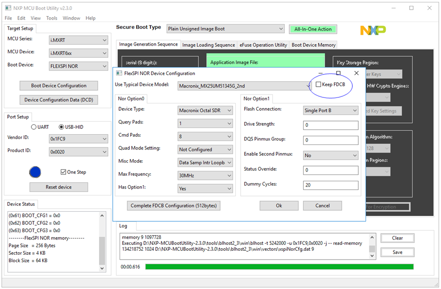Open the Max Frequency dropdown

(205, 175)
